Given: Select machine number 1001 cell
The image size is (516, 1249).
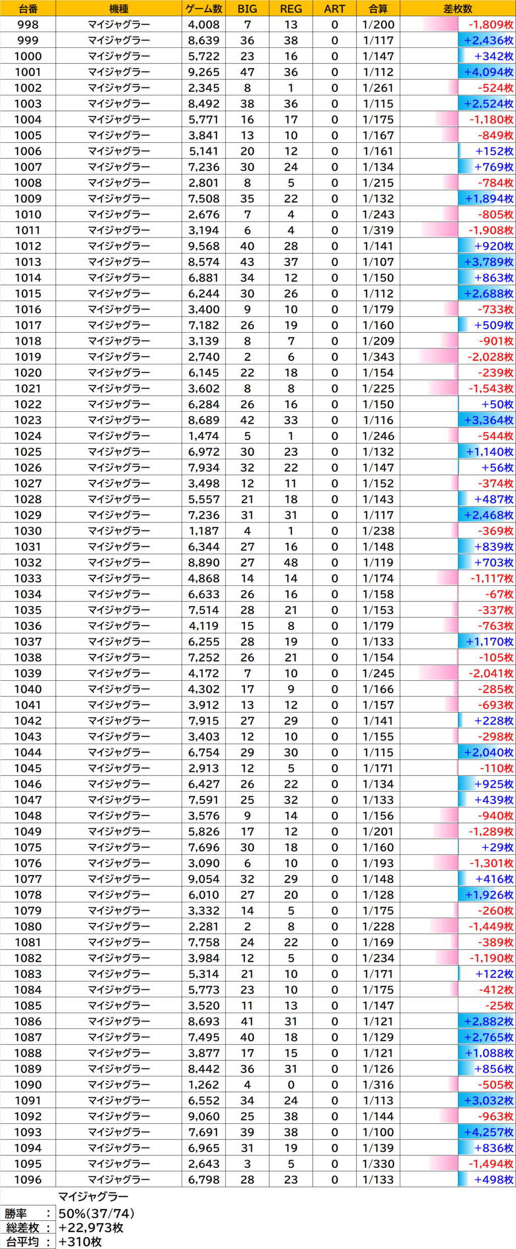Looking at the screenshot, I should [28, 72].
